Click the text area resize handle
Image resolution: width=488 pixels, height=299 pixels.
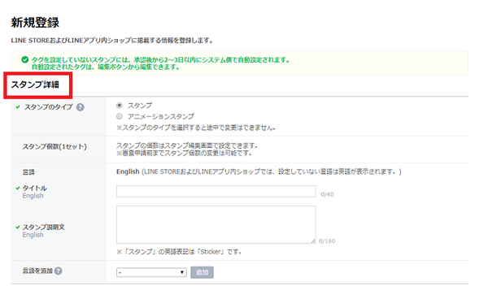[313, 241]
